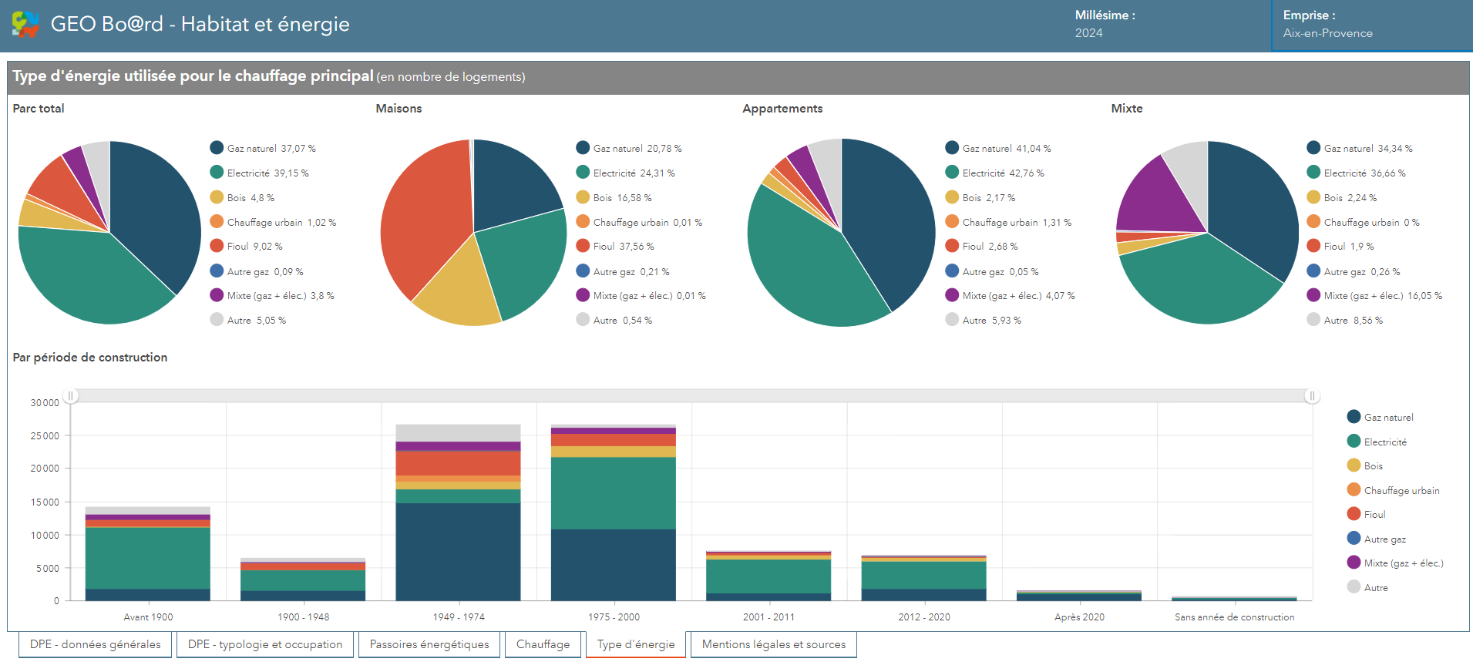Click the Autre 0,54 % legend marker
Viewport: 1473px width, 662px height.
click(583, 320)
